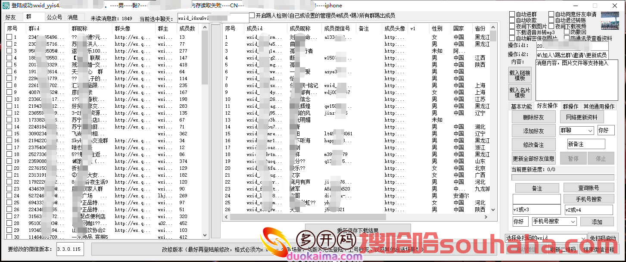The width and height of the screenshot is (626, 262).
Task: Switch to the 群操作 tab
Action: (x=570, y=106)
